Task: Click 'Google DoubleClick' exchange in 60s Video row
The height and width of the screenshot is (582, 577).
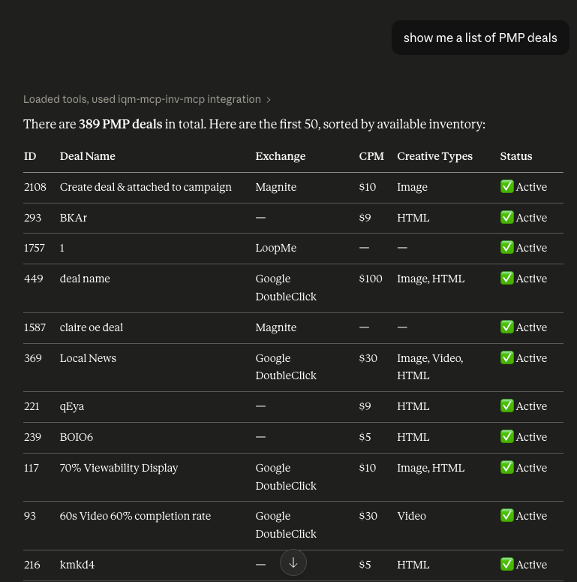Action: pyautogui.click(x=286, y=525)
